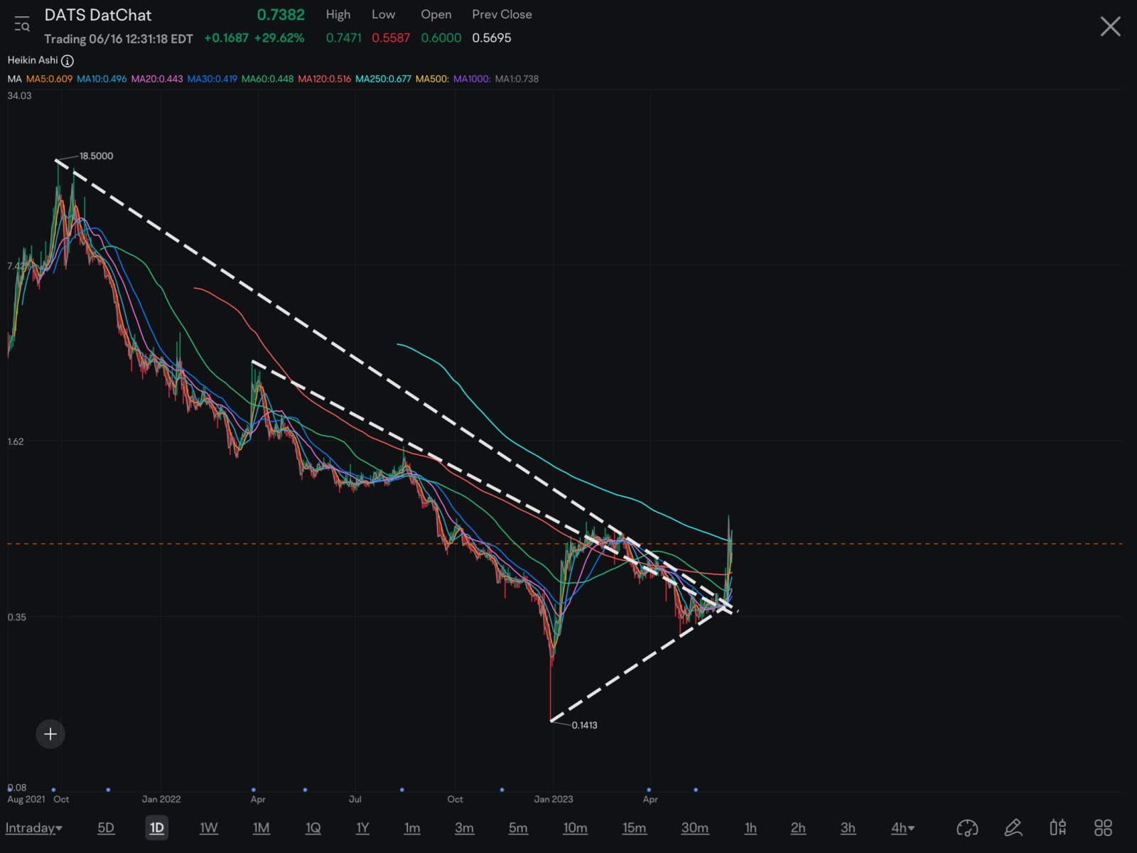Click the DATS DatChat ticker title
This screenshot has width=1137, height=853.
[98, 15]
